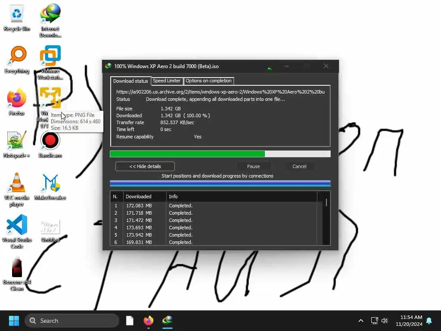The height and width of the screenshot is (331, 441).
Task: Open the notifications bell icon
Action: point(429,321)
